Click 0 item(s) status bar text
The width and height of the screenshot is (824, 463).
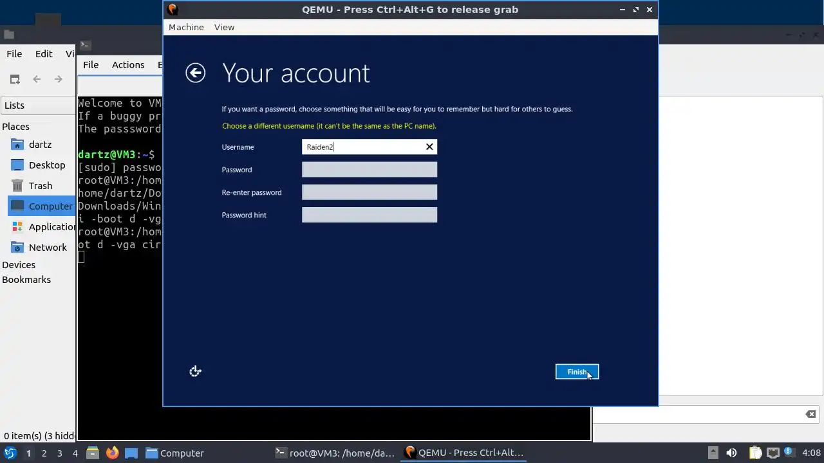click(x=39, y=435)
